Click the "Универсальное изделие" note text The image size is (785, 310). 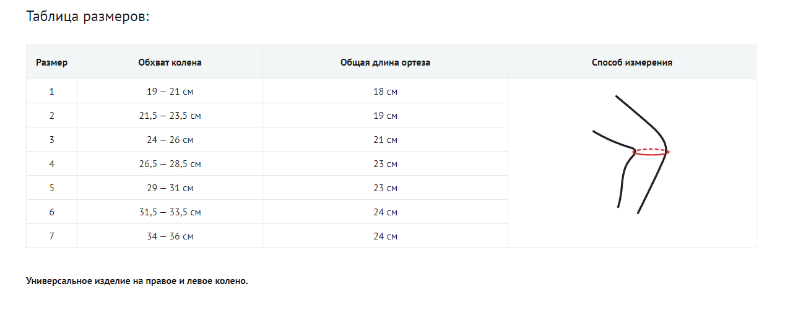137,281
